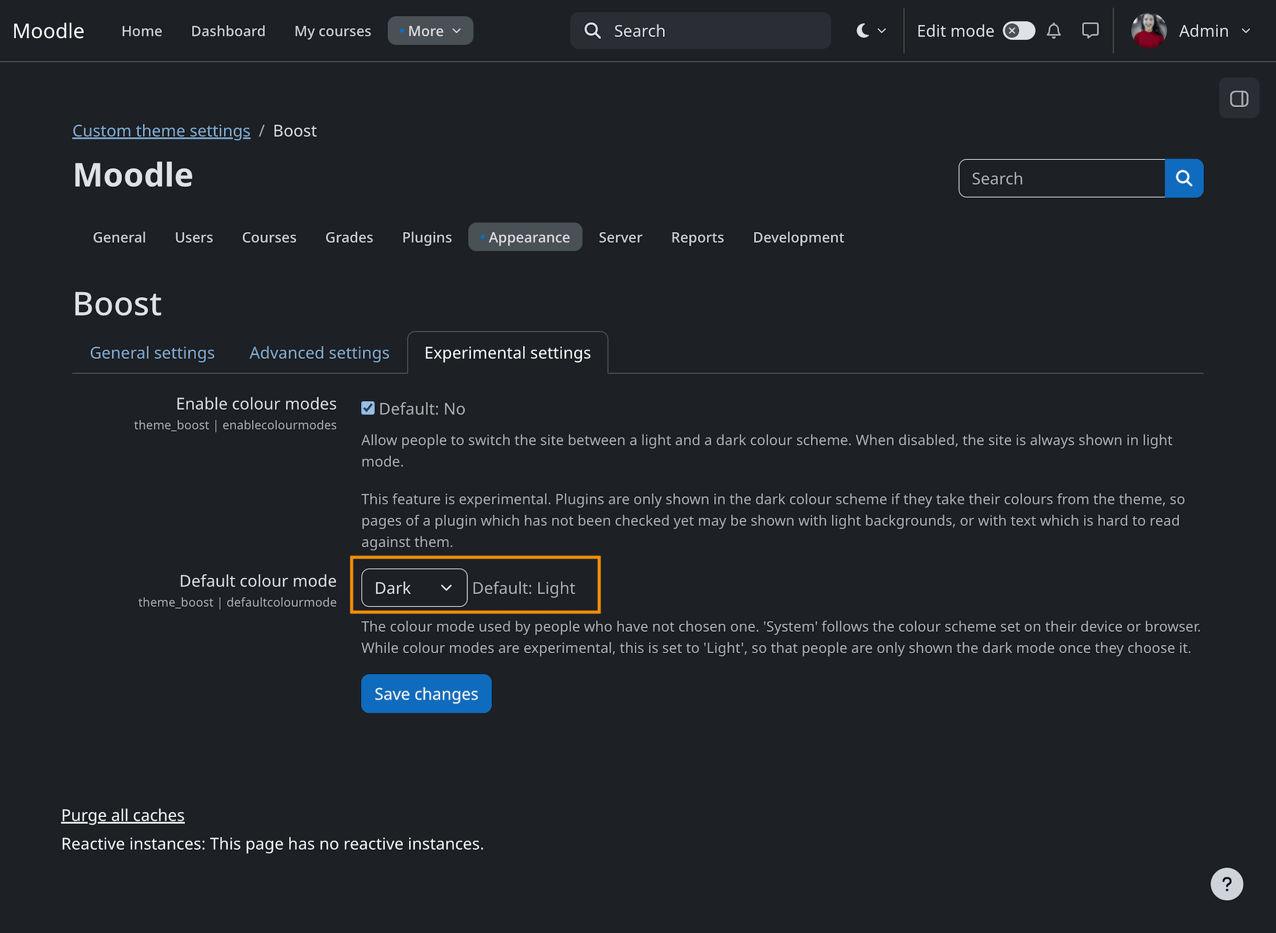
Task: Open the Default colour mode dropdown
Action: 414,587
